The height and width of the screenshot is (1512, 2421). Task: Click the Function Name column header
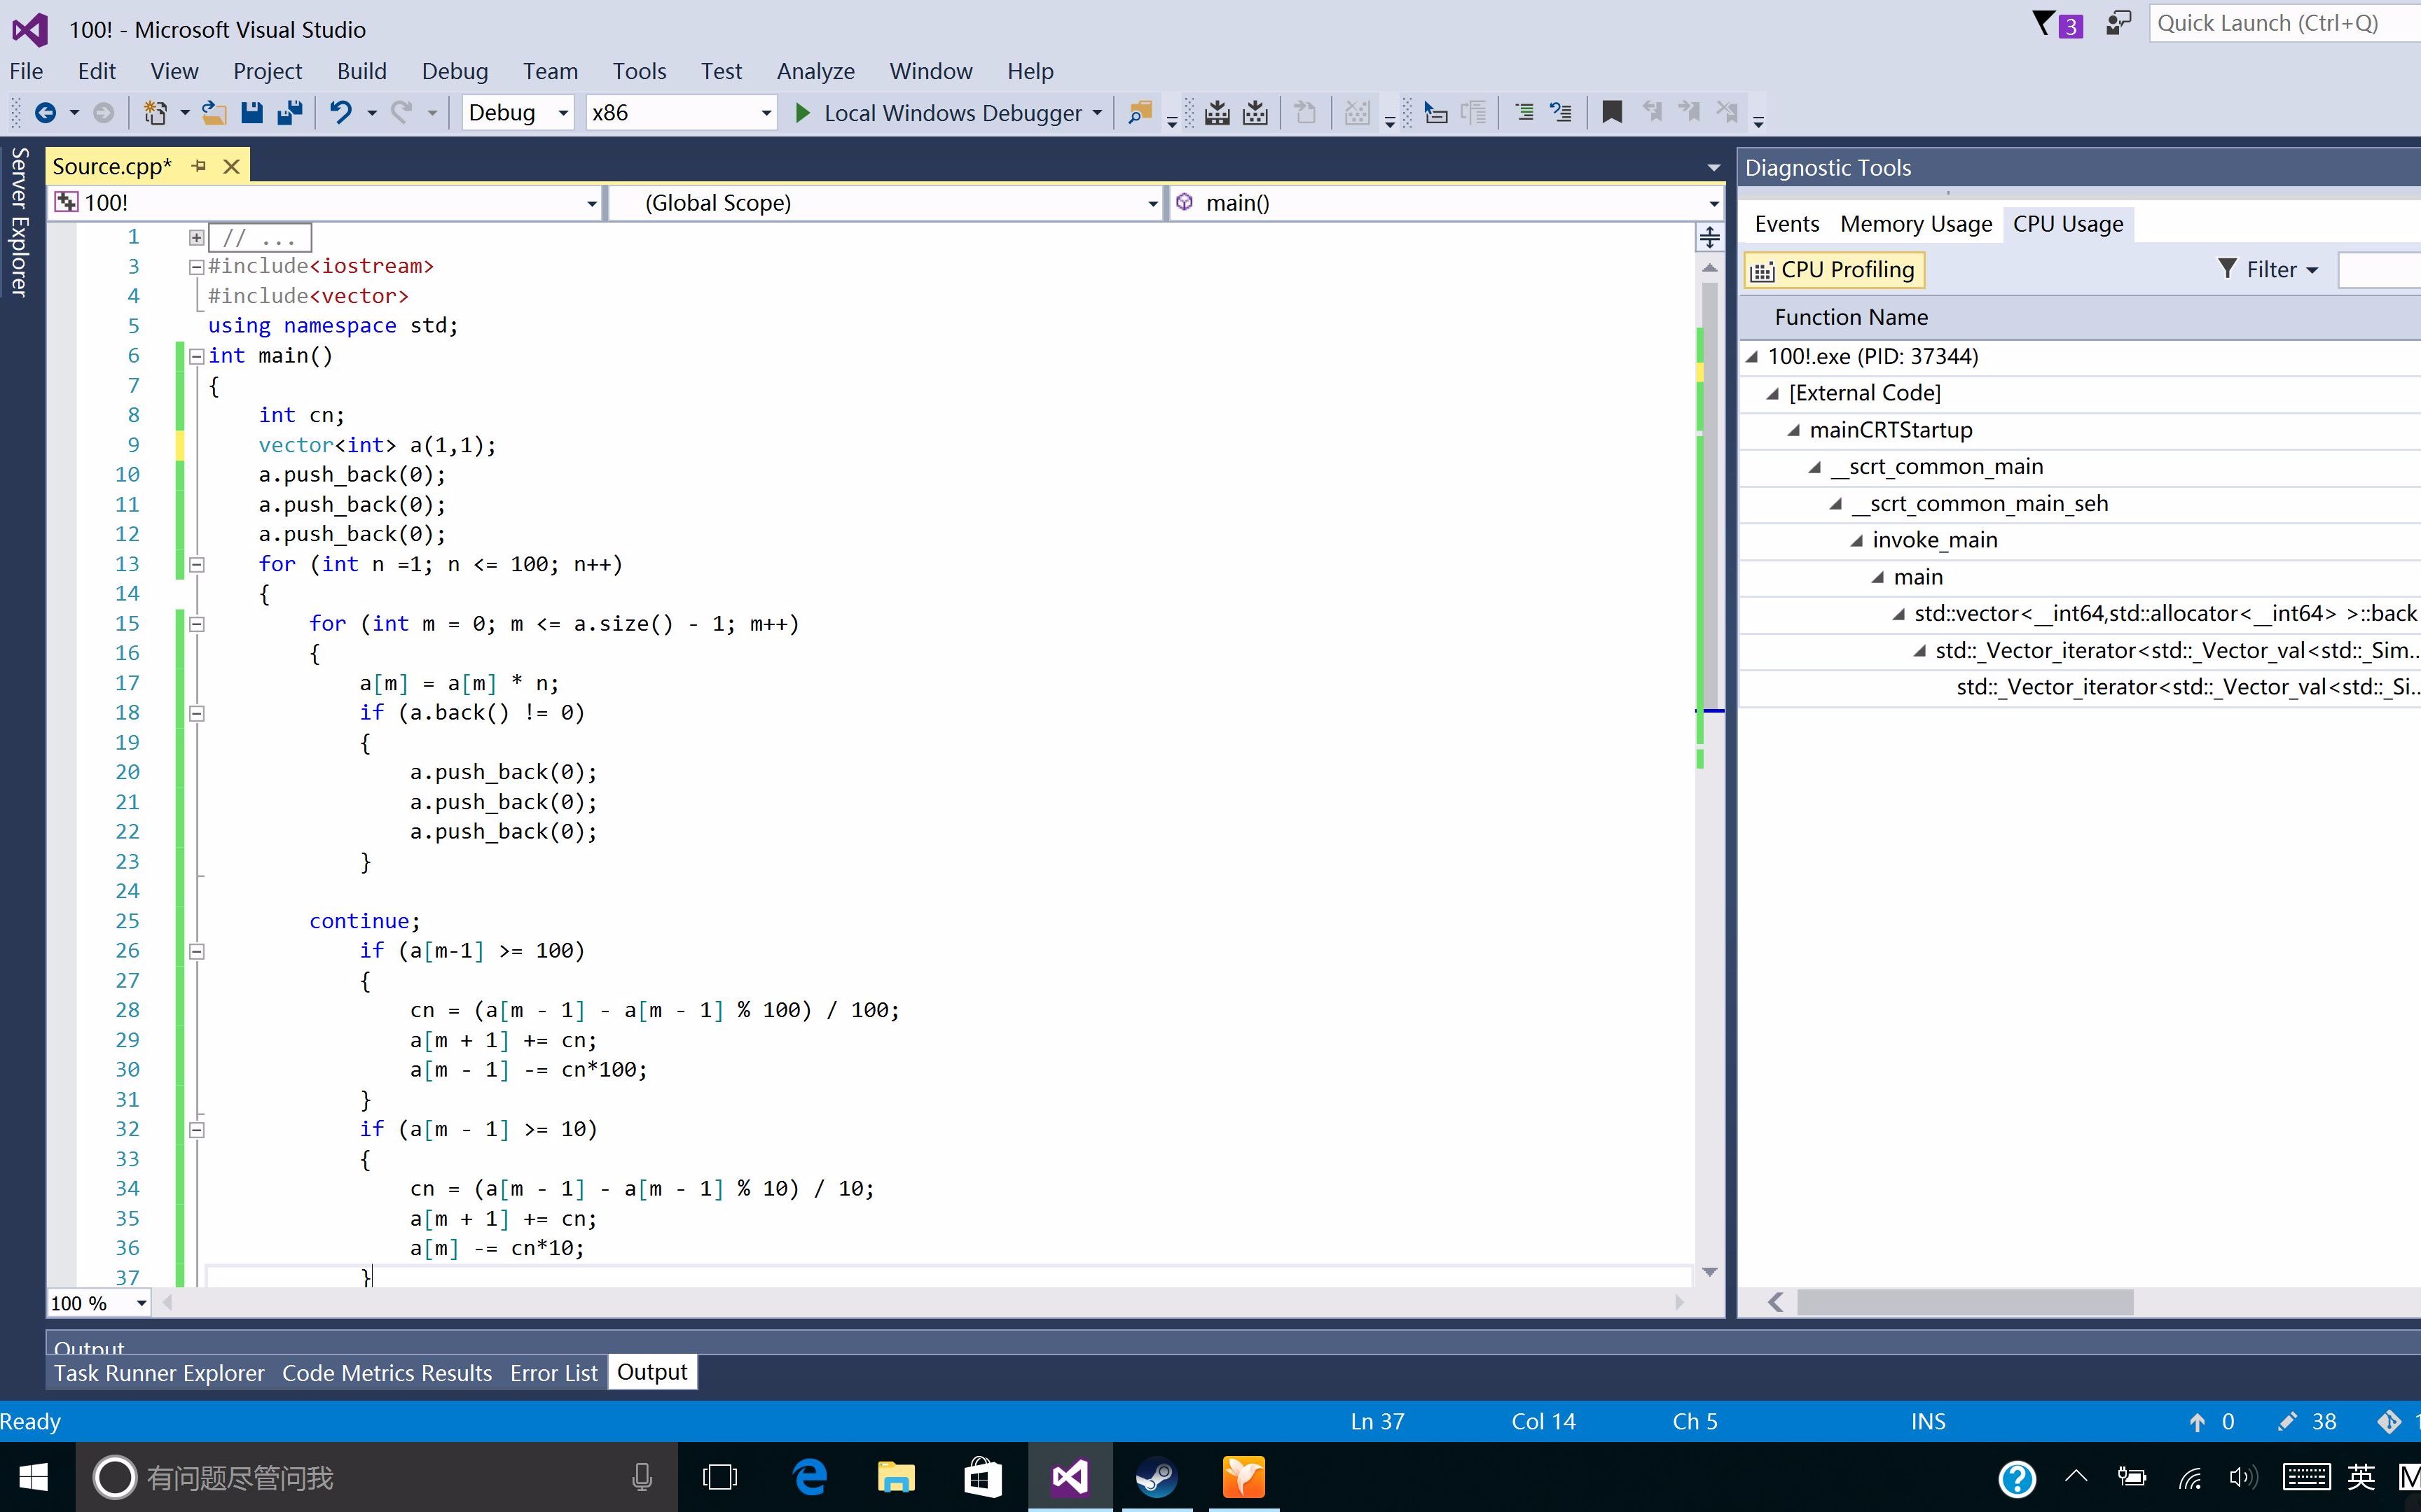coord(1851,318)
